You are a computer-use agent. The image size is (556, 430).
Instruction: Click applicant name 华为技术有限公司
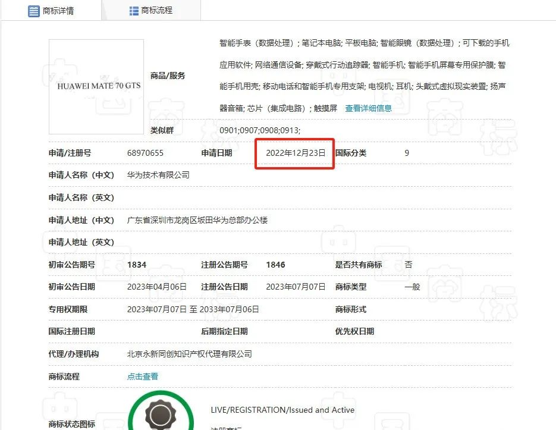(158, 175)
